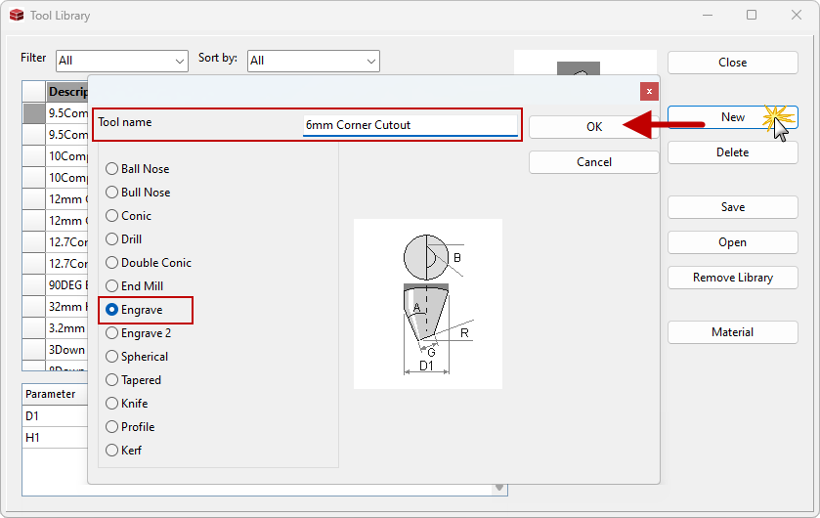Expand the Sort by dropdown
The image size is (820, 518).
(314, 61)
